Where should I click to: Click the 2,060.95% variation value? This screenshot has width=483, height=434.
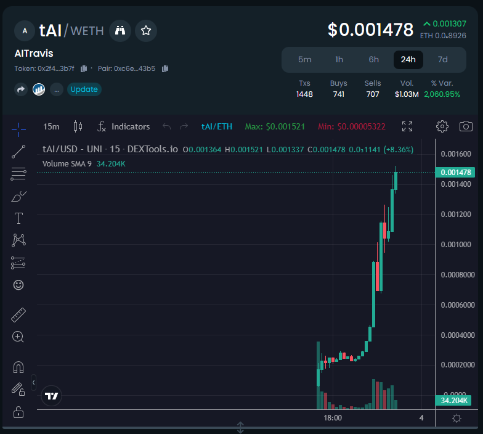tap(442, 94)
